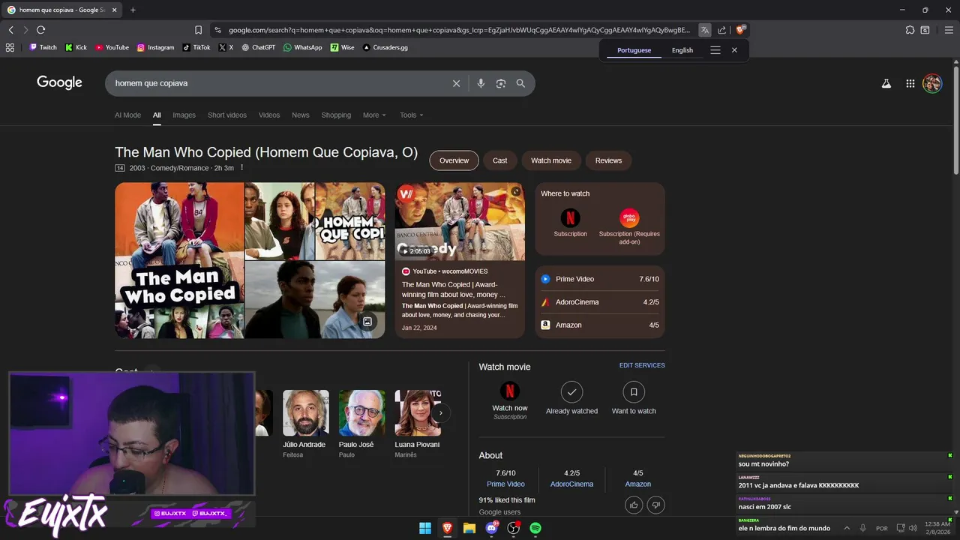Select Portuguese in the translate popup
This screenshot has height=540, width=960.
click(x=634, y=50)
